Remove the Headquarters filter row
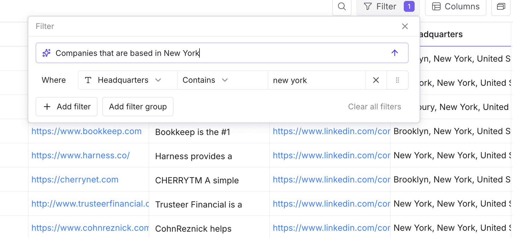This screenshot has height=238, width=513. pyautogui.click(x=376, y=80)
